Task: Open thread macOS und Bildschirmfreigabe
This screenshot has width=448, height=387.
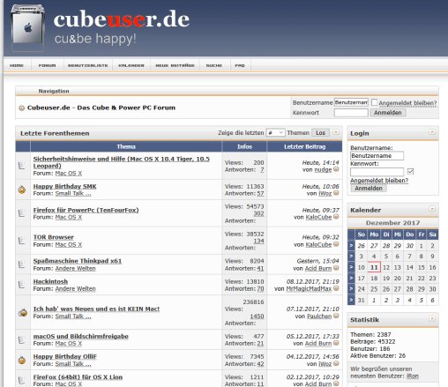Action: (81, 336)
